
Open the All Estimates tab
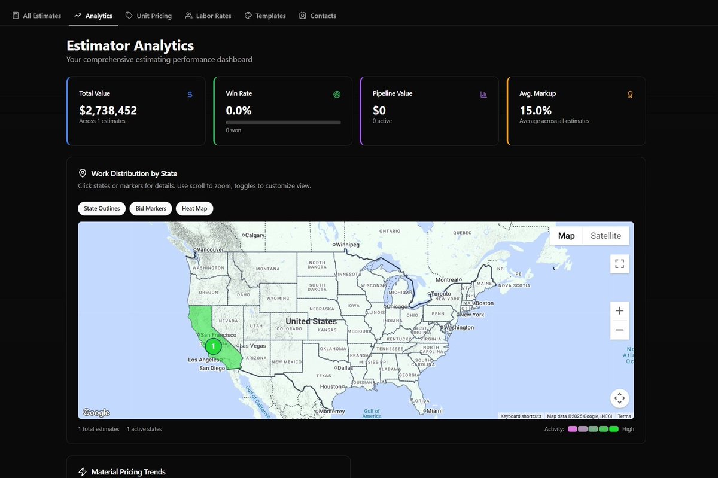click(x=36, y=16)
